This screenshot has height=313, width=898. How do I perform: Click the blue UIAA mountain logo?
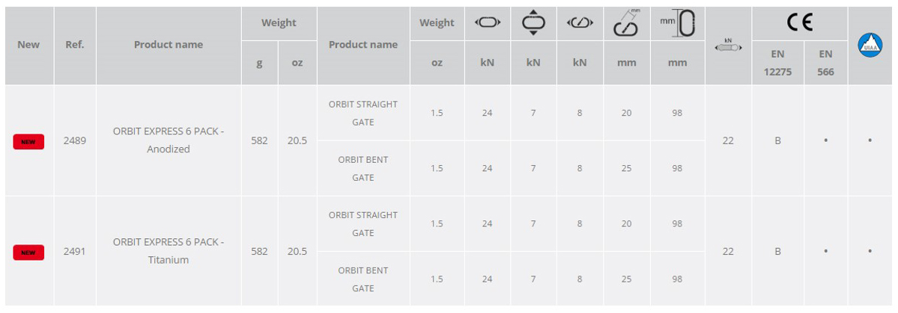(x=870, y=45)
